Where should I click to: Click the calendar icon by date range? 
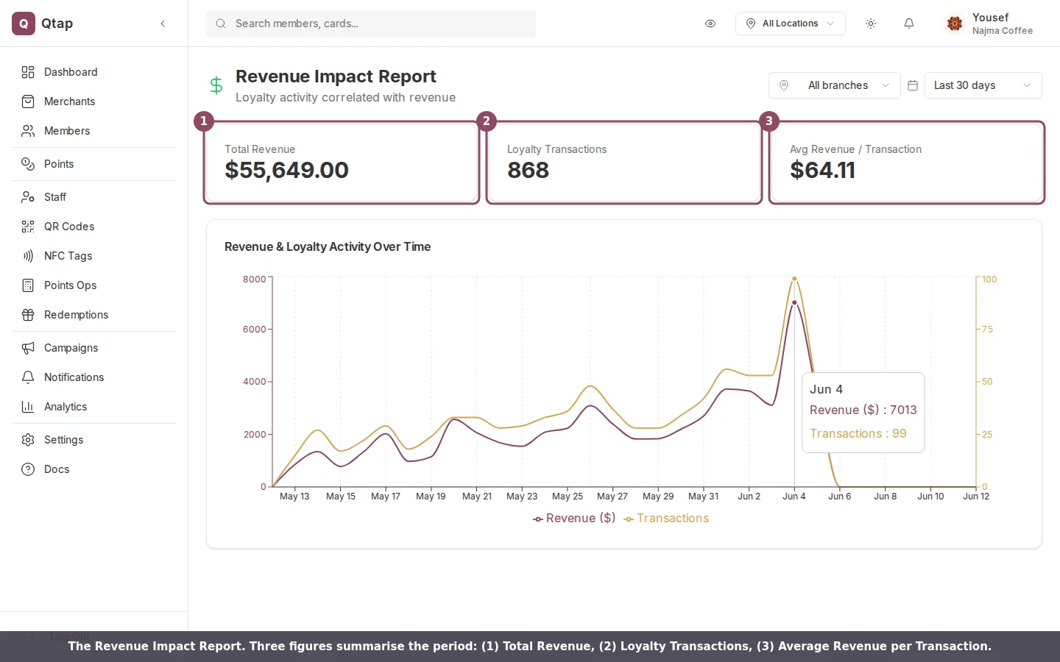click(913, 85)
